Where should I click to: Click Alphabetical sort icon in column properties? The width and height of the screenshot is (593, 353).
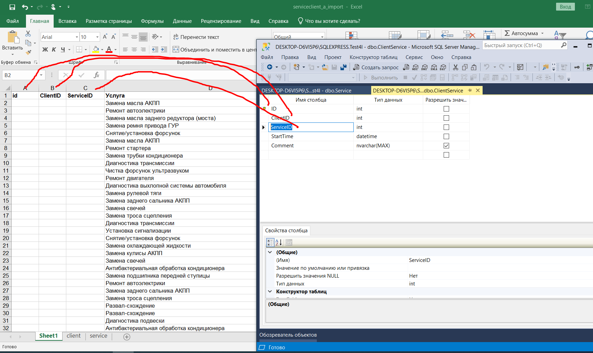[279, 242]
